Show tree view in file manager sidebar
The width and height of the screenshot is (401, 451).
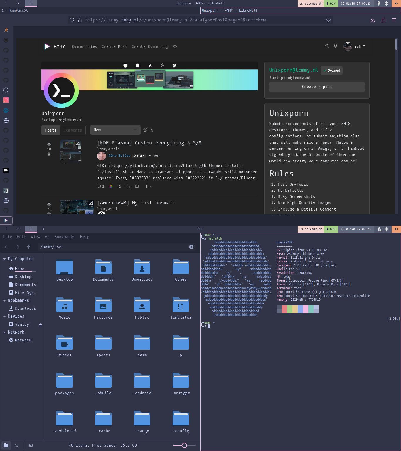pos(17,445)
